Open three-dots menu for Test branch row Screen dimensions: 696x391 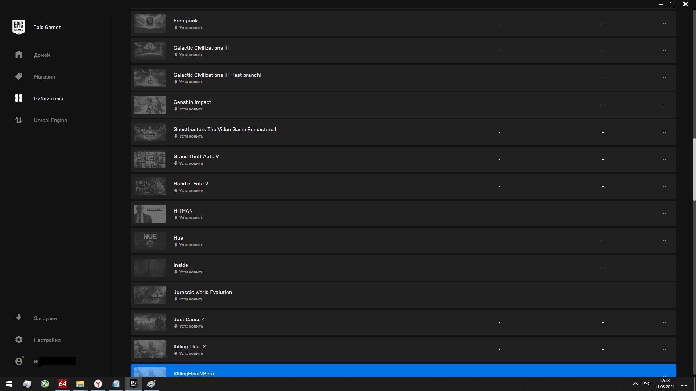tap(663, 78)
